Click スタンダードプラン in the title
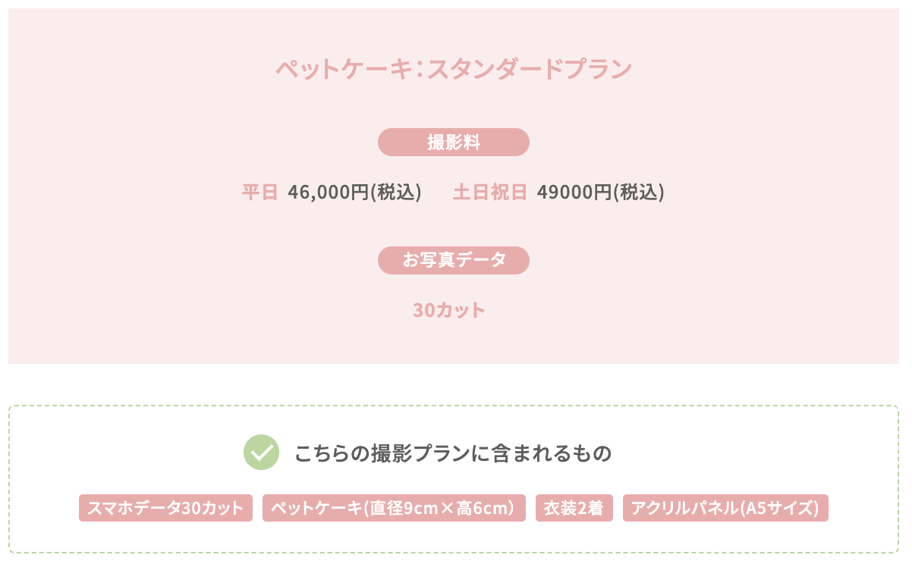Image resolution: width=912 pixels, height=561 pixels. 530,69
